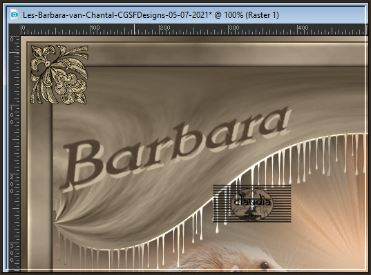Click the Les-Barbara-van-Chantal window title text

(x=151, y=15)
